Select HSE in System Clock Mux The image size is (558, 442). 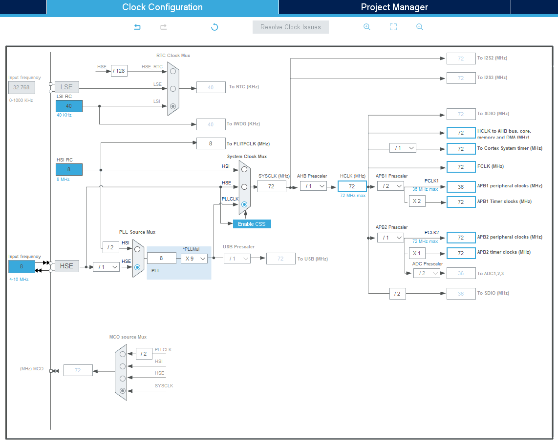[244, 186]
